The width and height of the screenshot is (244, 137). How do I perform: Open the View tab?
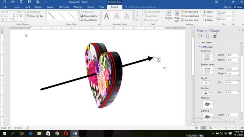coord(101,7)
